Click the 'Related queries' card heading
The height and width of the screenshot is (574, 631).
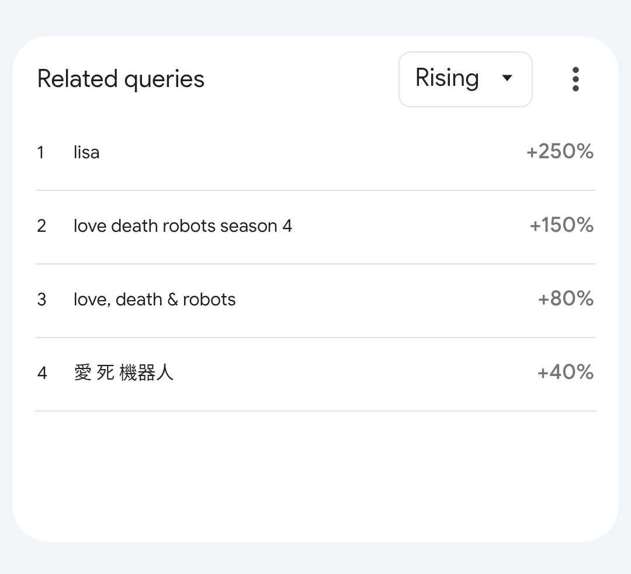click(x=121, y=79)
